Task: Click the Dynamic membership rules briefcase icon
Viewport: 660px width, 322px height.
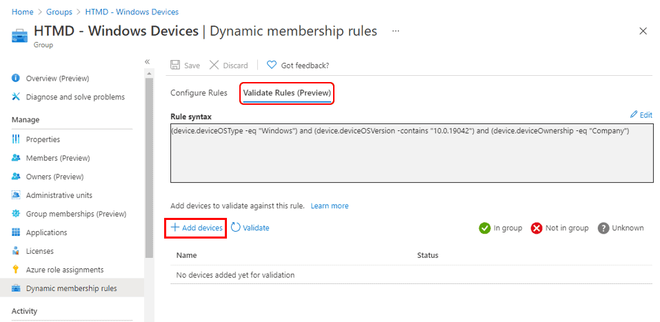Action: (16, 288)
